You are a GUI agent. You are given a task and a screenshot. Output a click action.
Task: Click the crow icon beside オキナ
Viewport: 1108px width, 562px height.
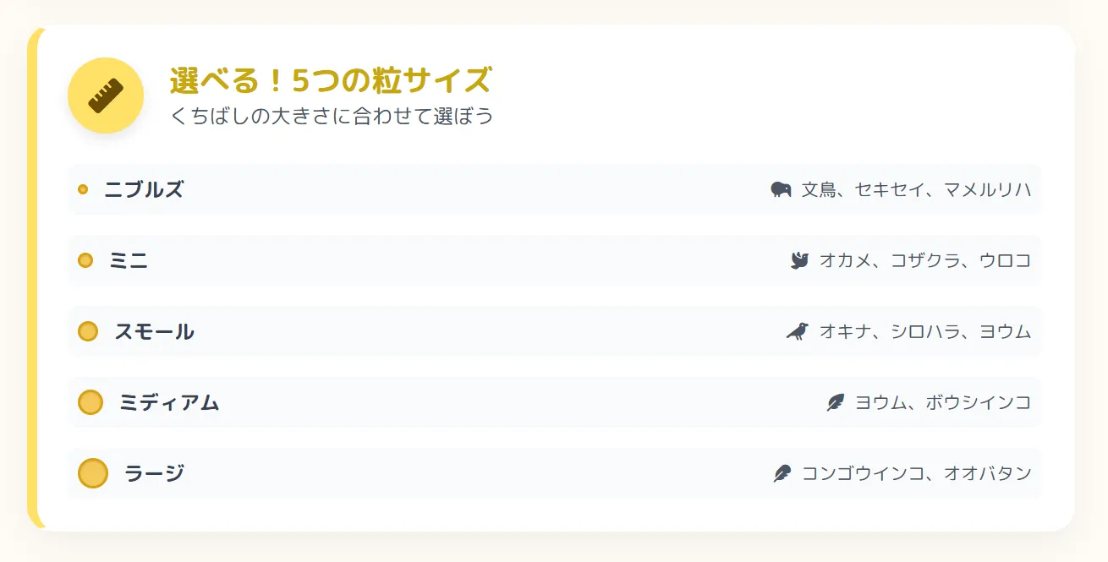coord(797,331)
